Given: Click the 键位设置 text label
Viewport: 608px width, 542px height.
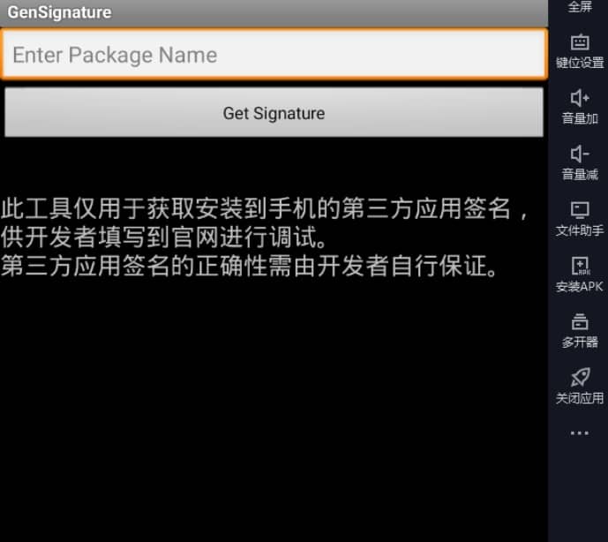Looking at the screenshot, I should (580, 63).
